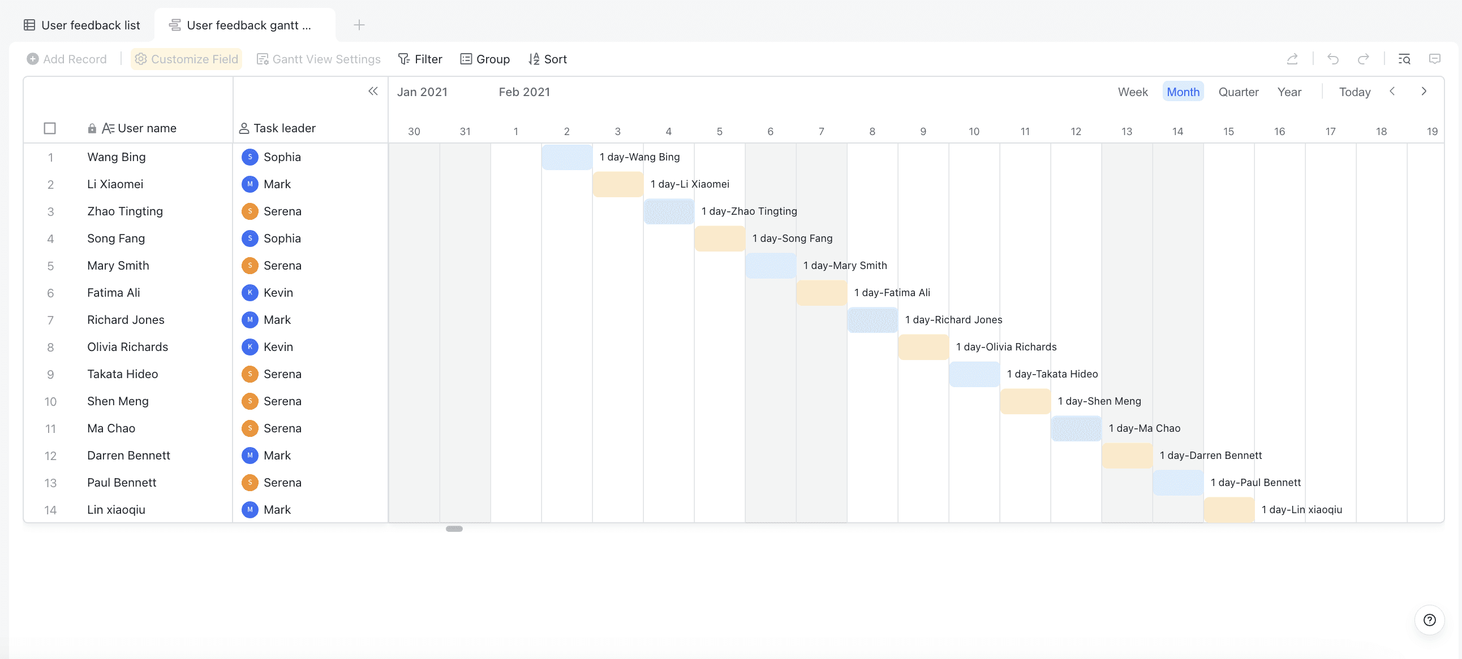1462x659 pixels.
Task: Click the share icon in toolbar
Action: click(1292, 59)
